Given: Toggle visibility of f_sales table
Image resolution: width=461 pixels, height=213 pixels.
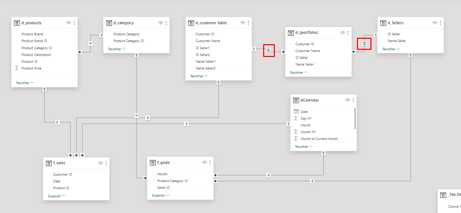Looking at the screenshot, I should pos(101,163).
